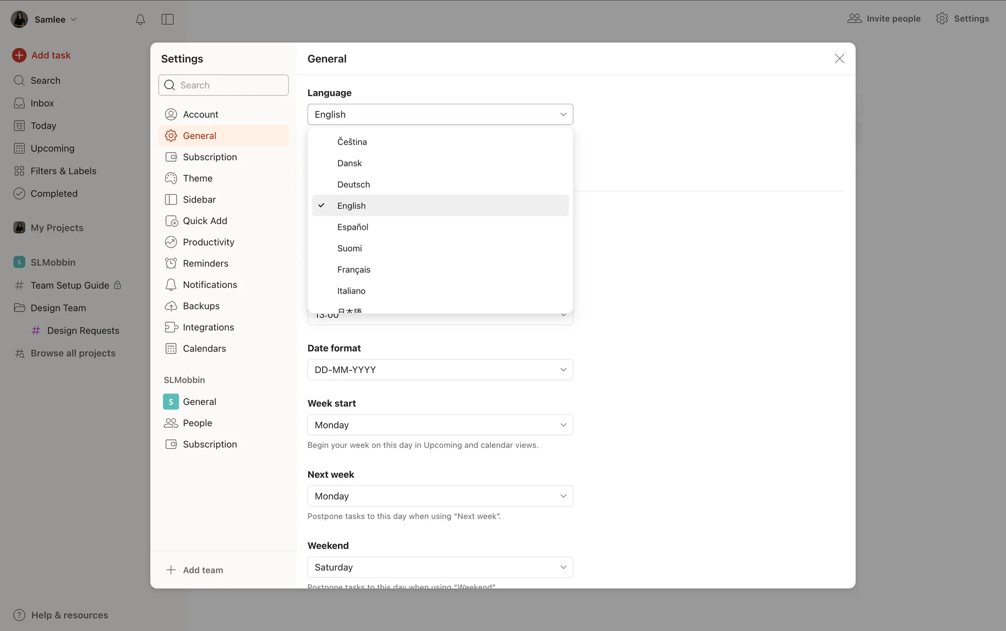Expand Samlee account menu chevron
Image resolution: width=1006 pixels, height=631 pixels.
74,19
